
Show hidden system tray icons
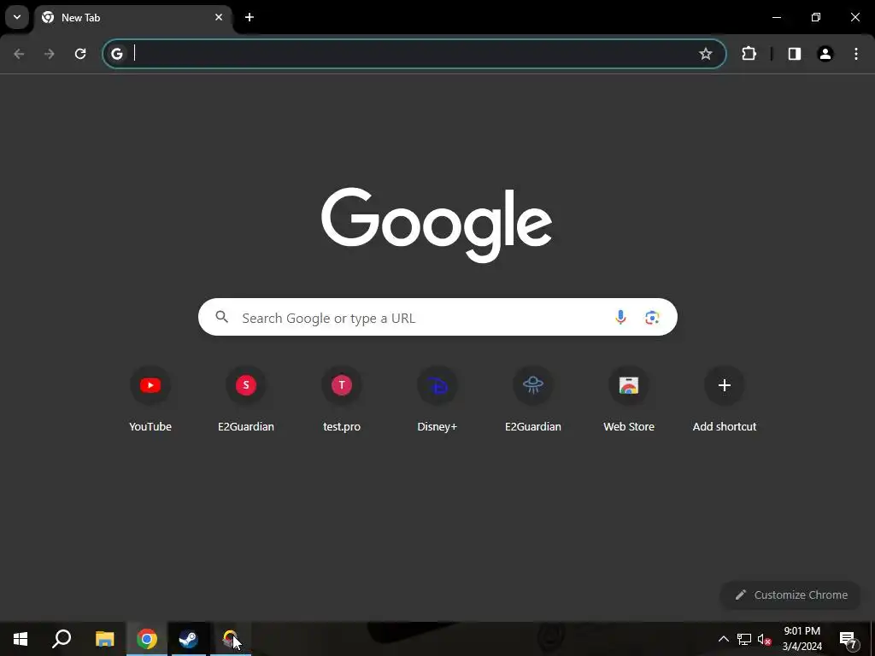point(723,639)
